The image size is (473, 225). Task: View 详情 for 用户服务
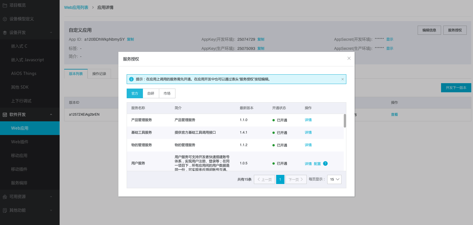coord(308,164)
